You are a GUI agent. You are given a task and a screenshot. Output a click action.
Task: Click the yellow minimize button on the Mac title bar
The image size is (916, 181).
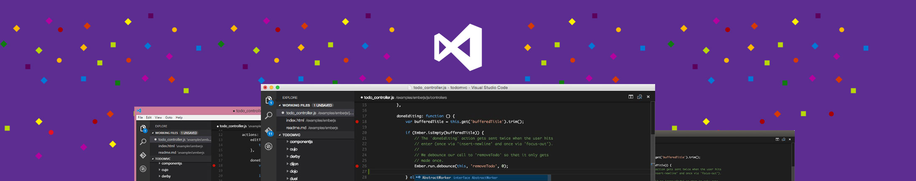pos(271,87)
